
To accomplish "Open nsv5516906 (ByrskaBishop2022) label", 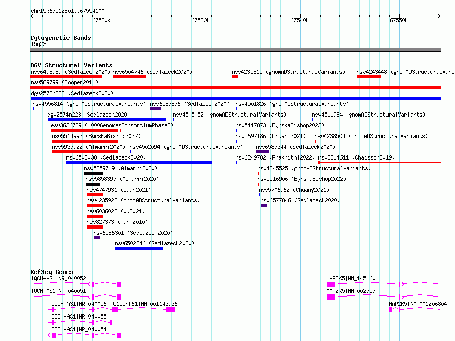I will (x=302, y=179).
